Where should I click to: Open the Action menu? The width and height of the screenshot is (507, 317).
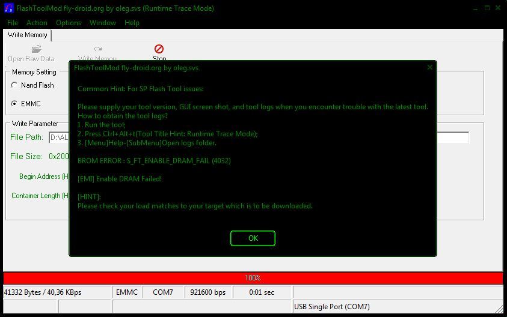click(x=37, y=23)
